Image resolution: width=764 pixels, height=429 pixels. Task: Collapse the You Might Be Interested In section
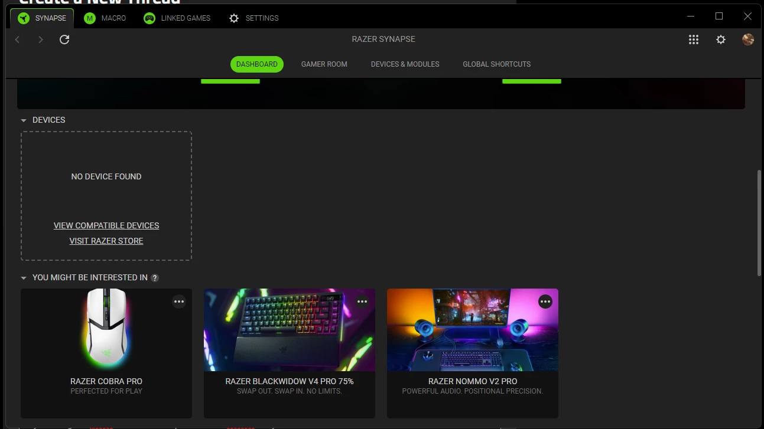24,278
